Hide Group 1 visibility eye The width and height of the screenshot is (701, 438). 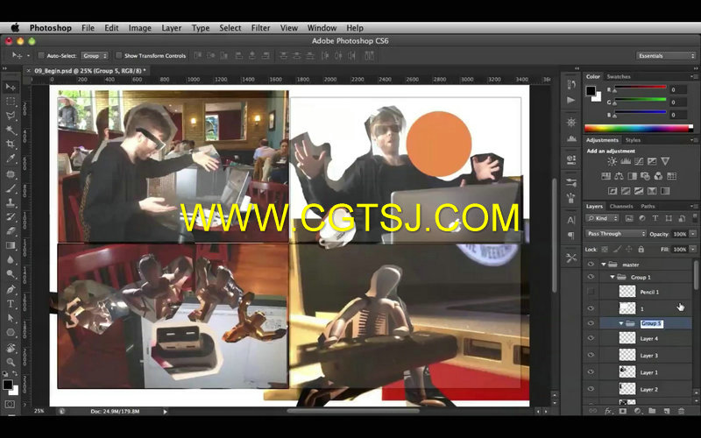[591, 277]
